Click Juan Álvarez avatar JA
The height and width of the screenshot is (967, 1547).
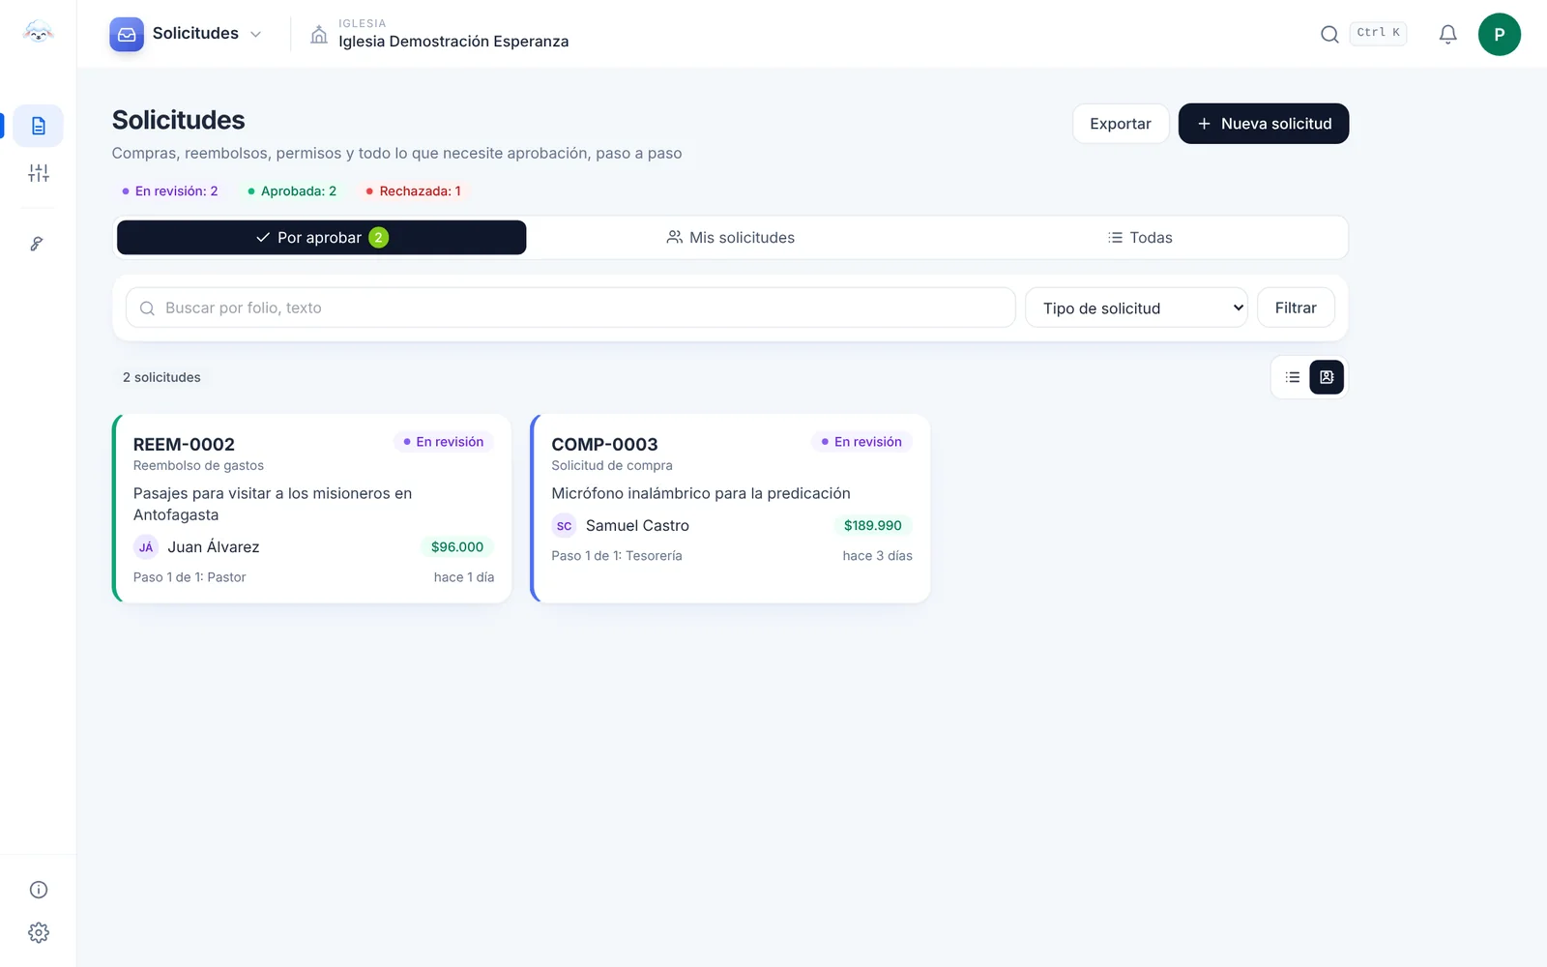[x=146, y=547]
